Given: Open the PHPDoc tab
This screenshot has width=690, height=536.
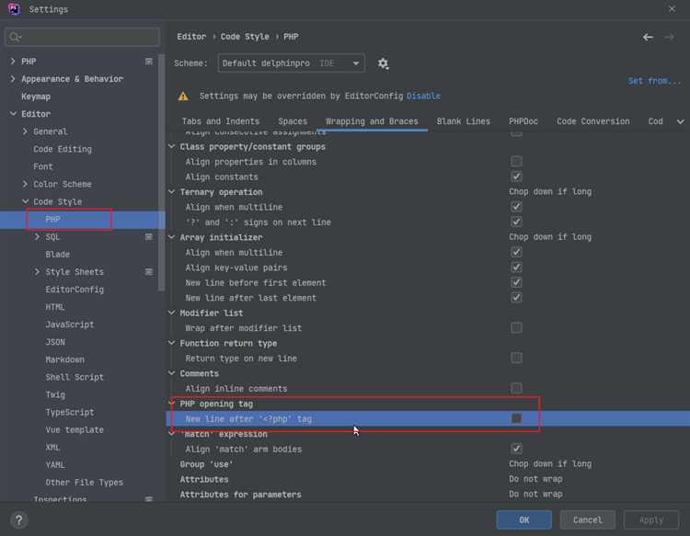Looking at the screenshot, I should click(x=523, y=121).
